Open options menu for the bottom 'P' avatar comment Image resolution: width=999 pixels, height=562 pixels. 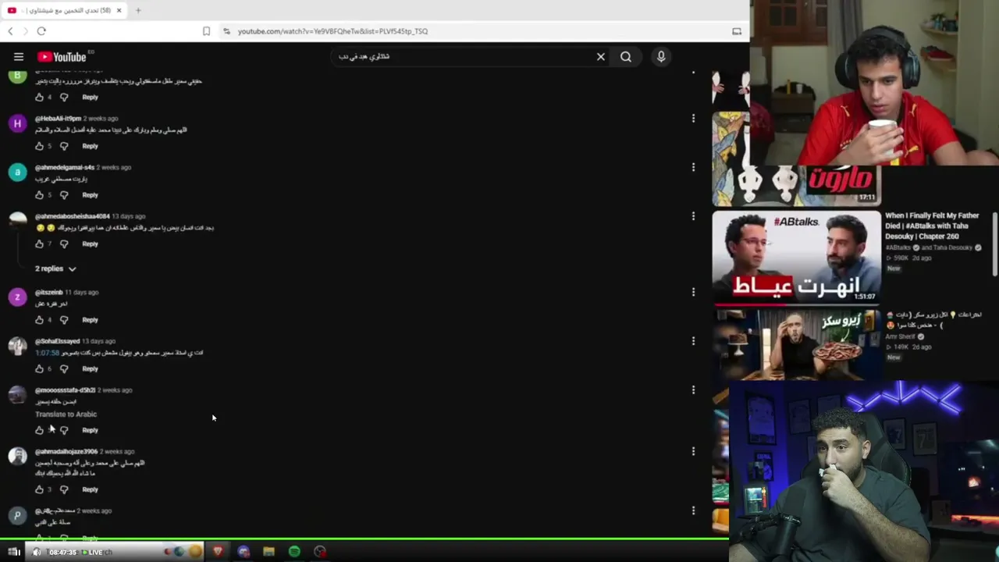coord(693,510)
